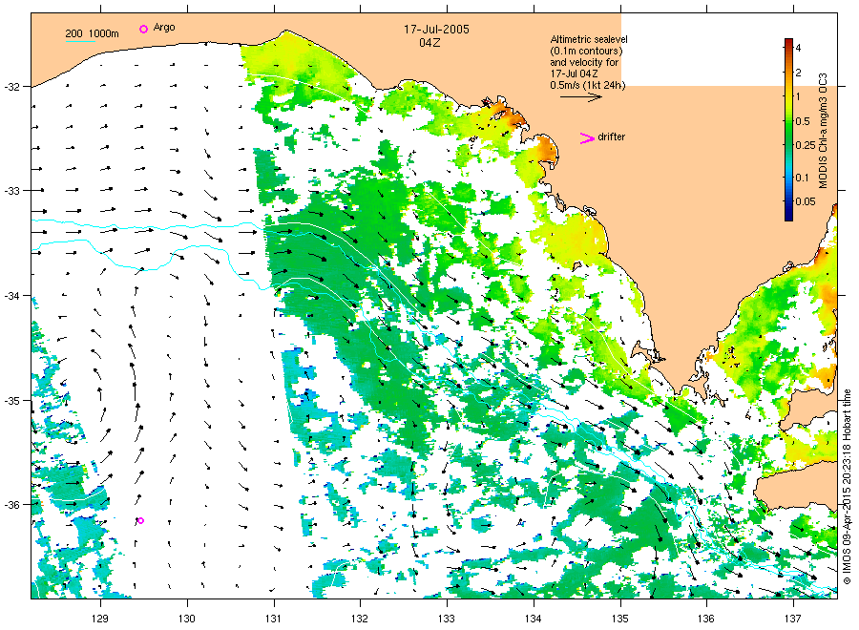
Task: Click the time label 04Z
Action: pyautogui.click(x=429, y=43)
